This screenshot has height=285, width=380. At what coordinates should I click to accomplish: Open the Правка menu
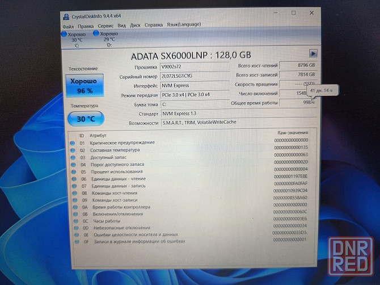[86, 26]
